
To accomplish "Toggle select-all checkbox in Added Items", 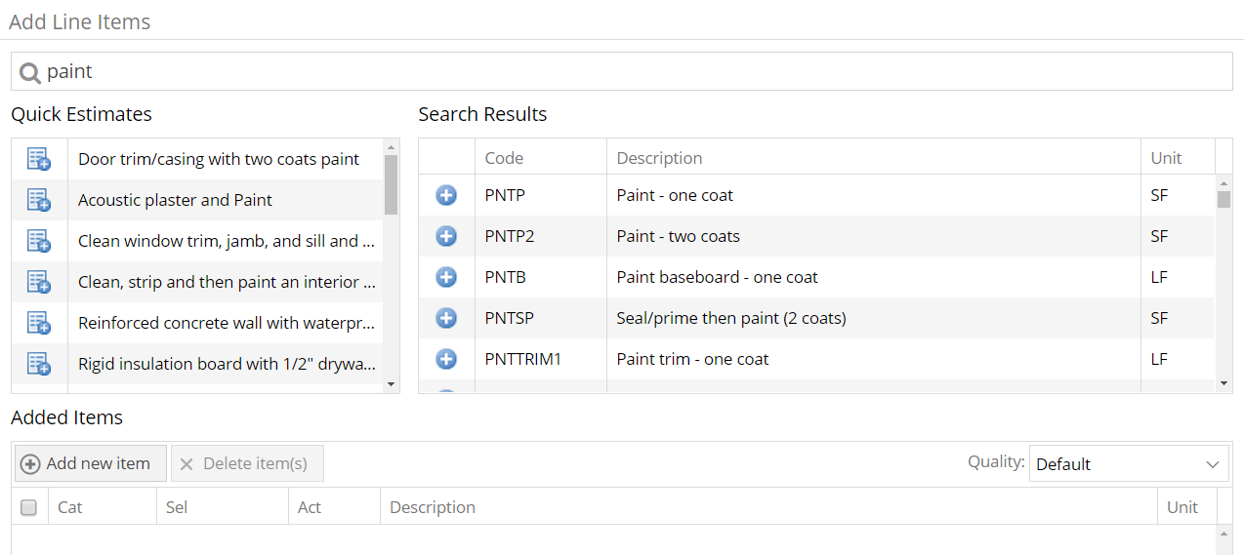I will tap(29, 507).
